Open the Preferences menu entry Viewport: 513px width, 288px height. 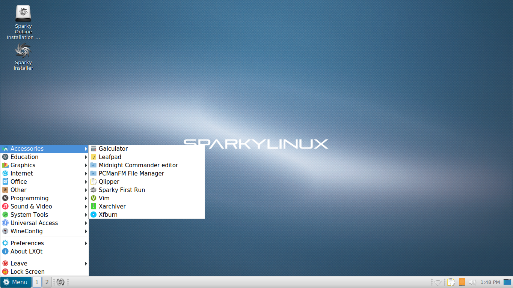click(44, 243)
